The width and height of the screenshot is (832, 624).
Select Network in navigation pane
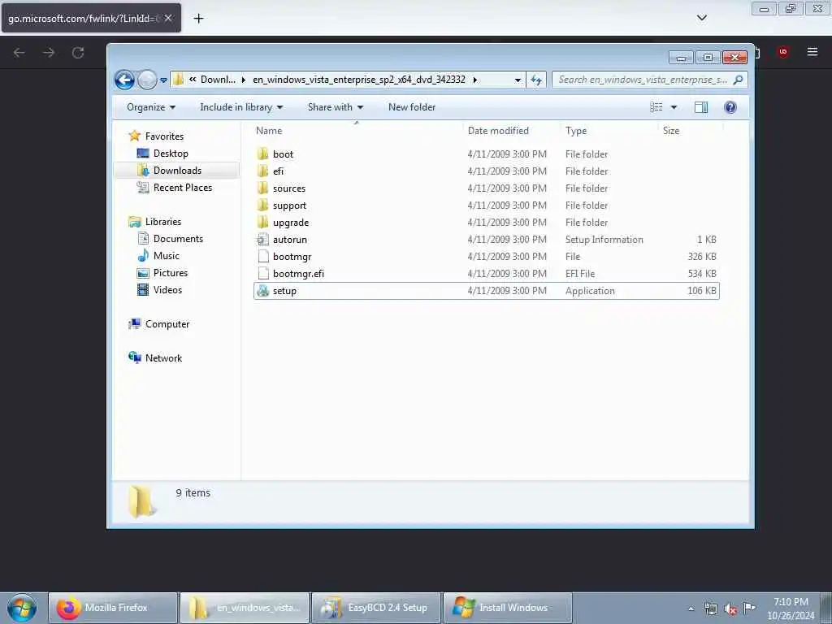click(163, 358)
